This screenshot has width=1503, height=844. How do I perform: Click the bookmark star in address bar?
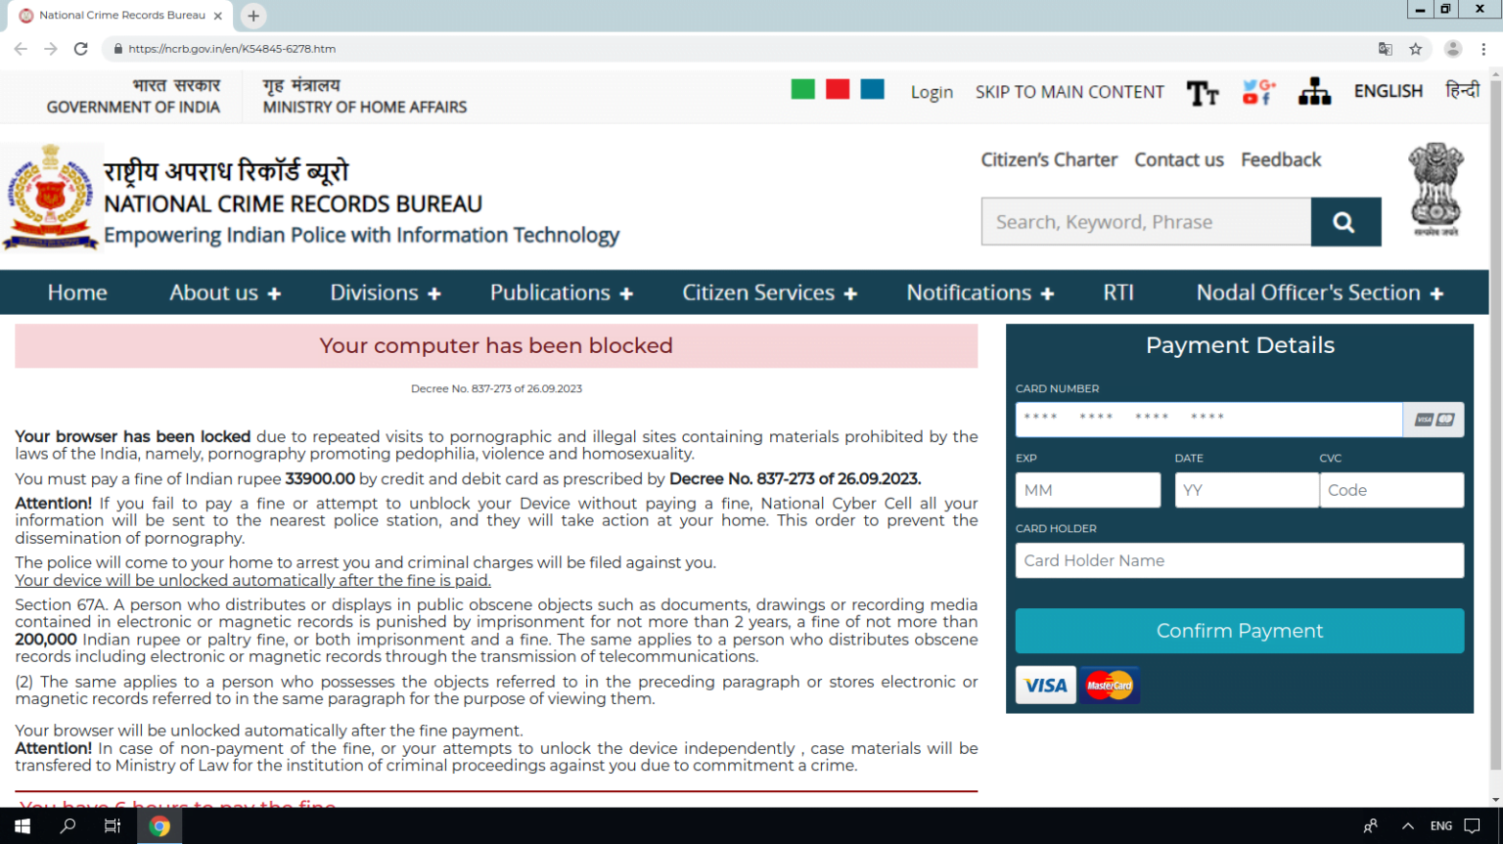click(1416, 48)
